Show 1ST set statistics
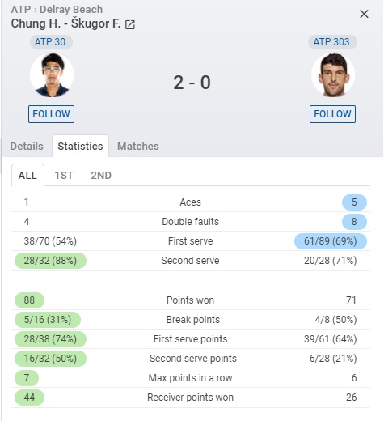 point(64,176)
